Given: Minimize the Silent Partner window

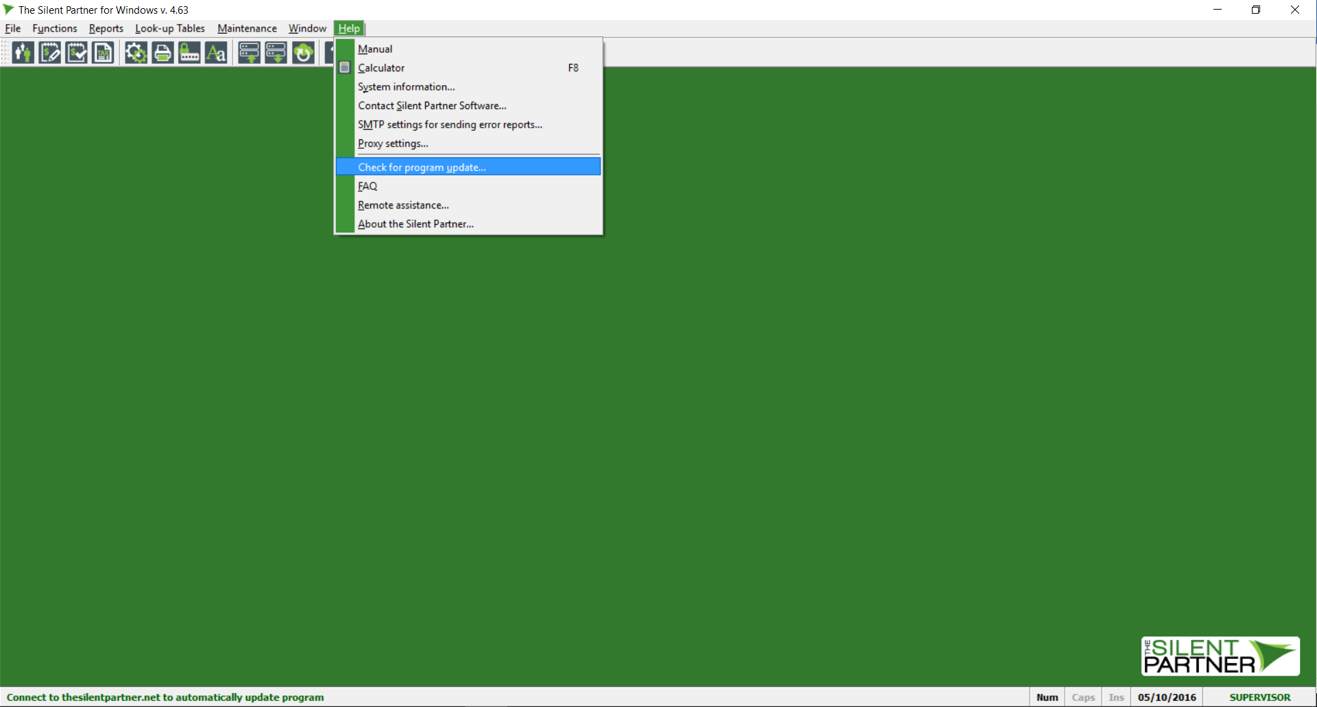Looking at the screenshot, I should [x=1218, y=10].
